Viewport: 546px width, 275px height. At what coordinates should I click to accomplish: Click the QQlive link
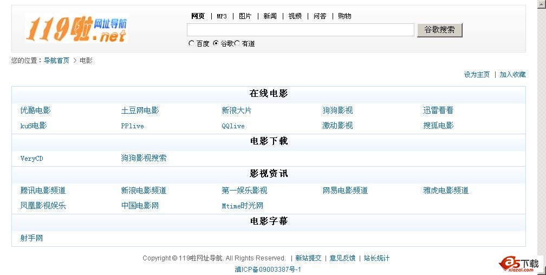click(233, 126)
